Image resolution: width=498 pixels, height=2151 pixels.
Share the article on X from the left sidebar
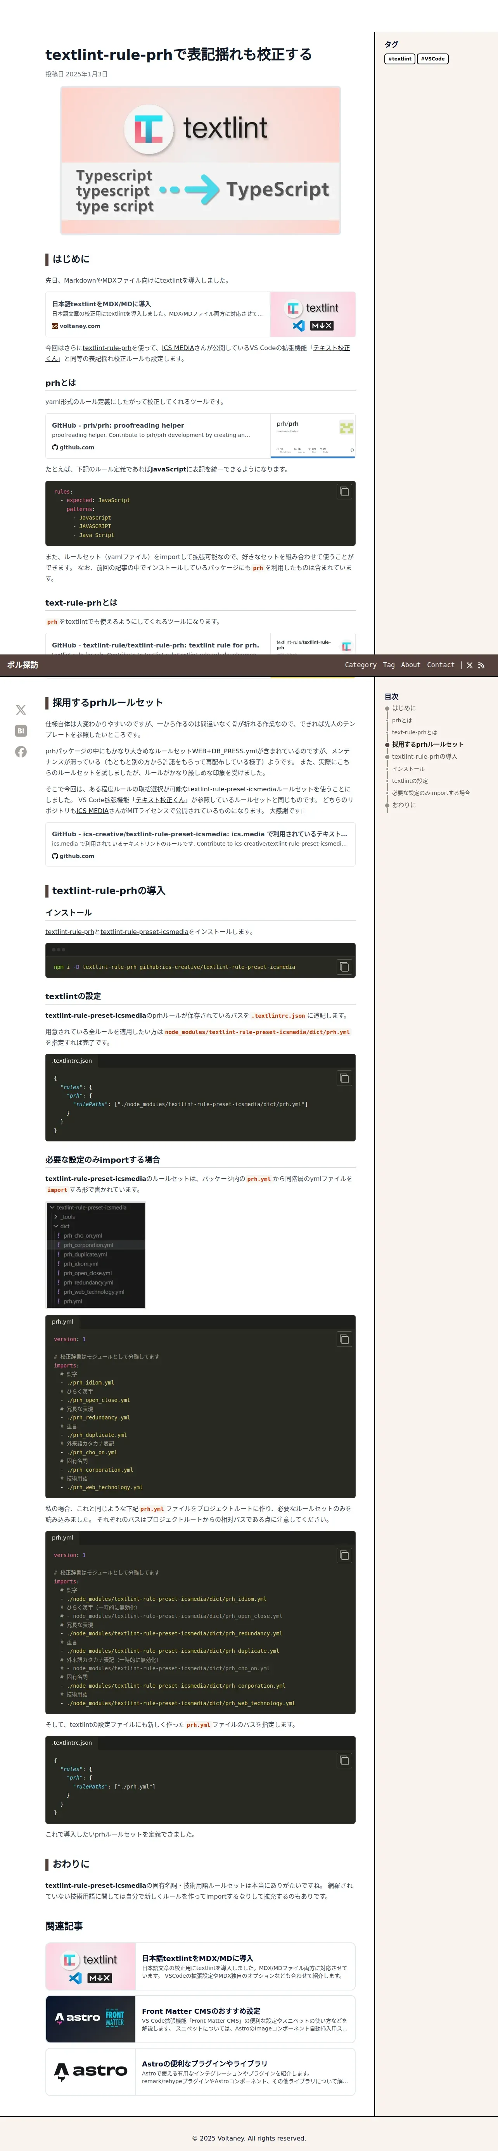21,710
